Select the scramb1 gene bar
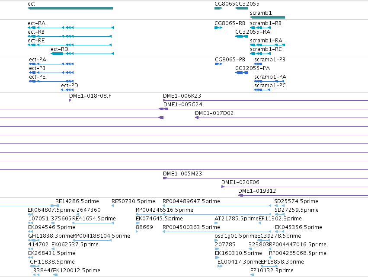Viewport: 368px width, 277px height. point(267,17)
